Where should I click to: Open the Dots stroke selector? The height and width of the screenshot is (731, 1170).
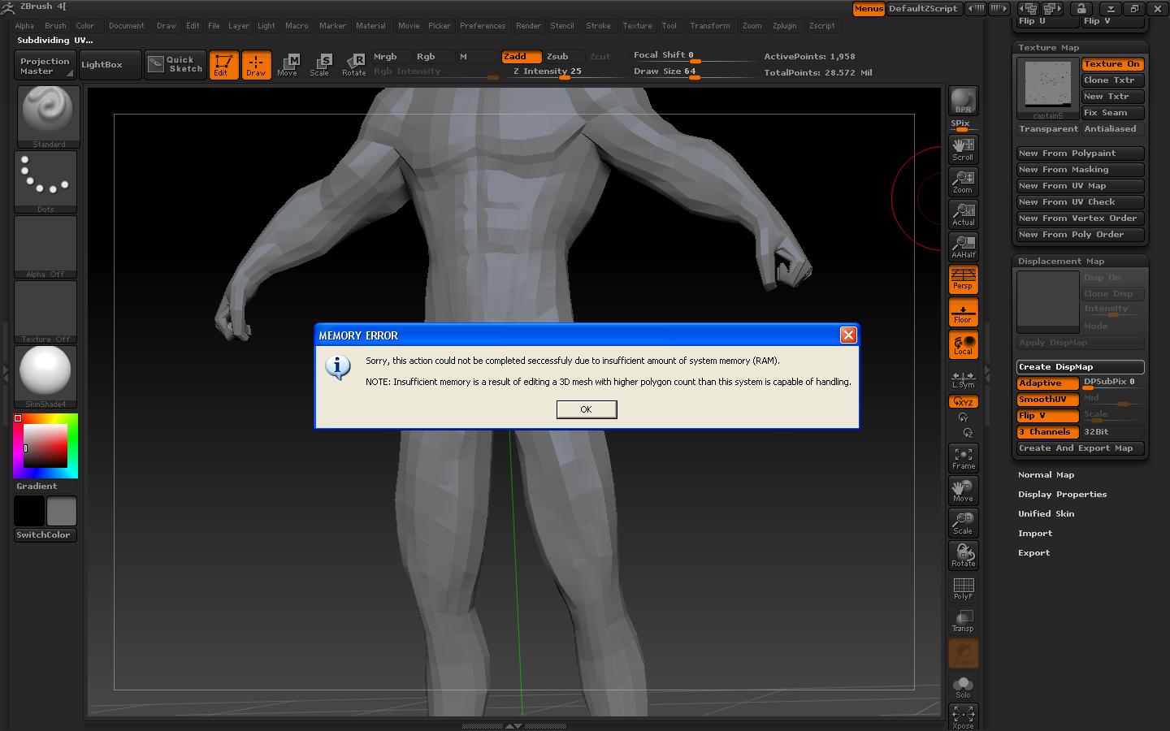(x=45, y=179)
